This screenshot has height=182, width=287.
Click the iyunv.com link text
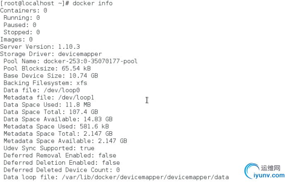[x=269, y=175]
